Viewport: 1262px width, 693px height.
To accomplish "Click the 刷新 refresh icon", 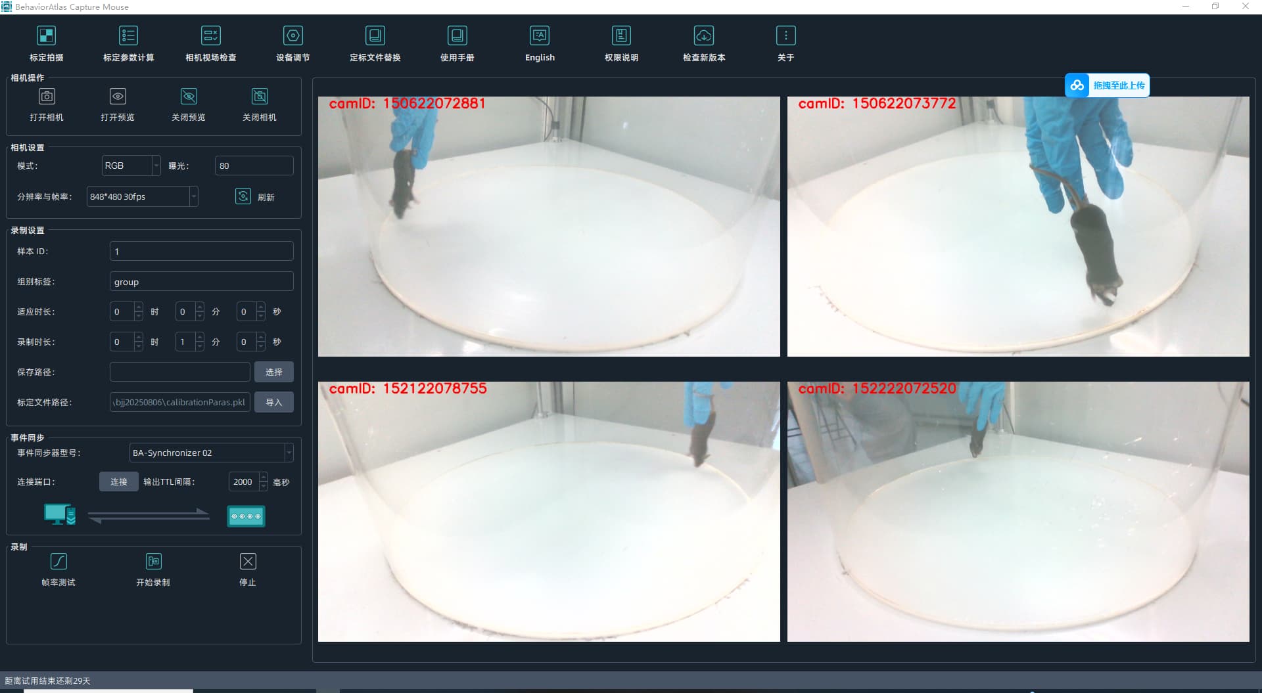I will coord(243,196).
